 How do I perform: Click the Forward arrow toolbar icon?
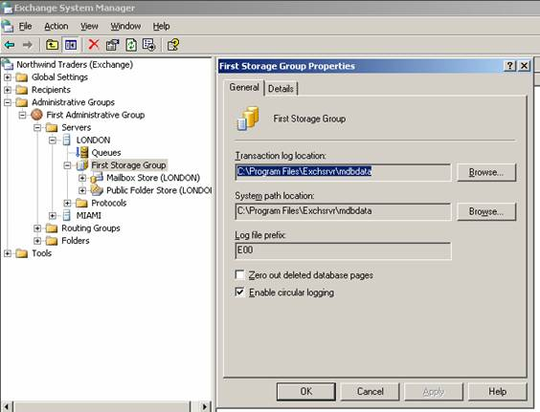(x=27, y=45)
